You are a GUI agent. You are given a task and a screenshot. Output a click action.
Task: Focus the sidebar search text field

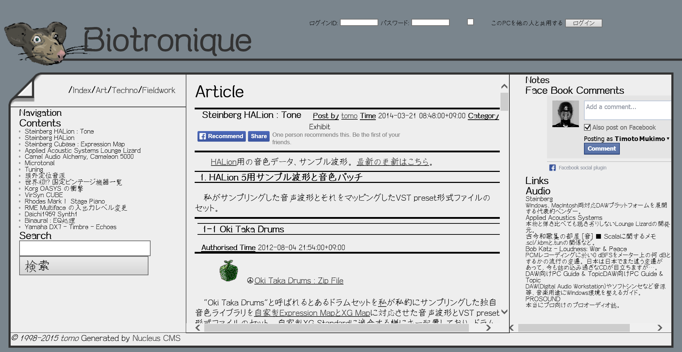[85, 248]
